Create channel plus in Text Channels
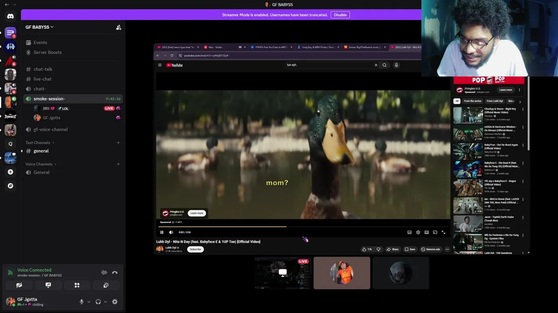The image size is (558, 313). (118, 143)
